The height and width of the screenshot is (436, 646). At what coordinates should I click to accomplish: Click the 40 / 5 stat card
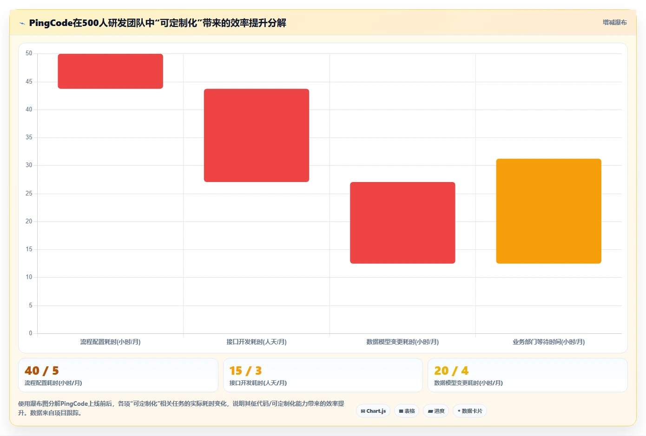pyautogui.click(x=118, y=375)
